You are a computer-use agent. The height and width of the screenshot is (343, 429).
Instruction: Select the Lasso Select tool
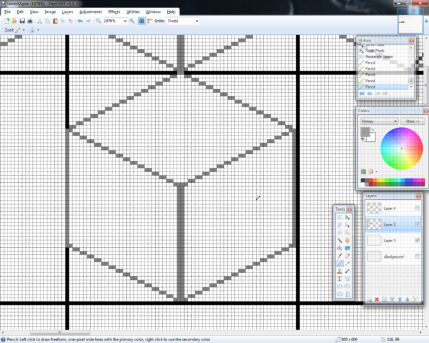339,225
